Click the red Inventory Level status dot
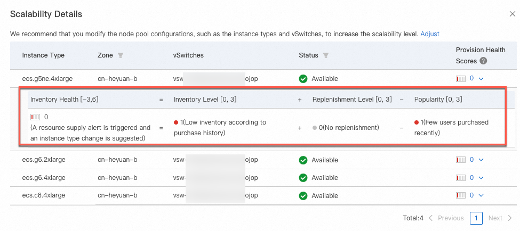The width and height of the screenshot is (520, 231). coord(175,122)
